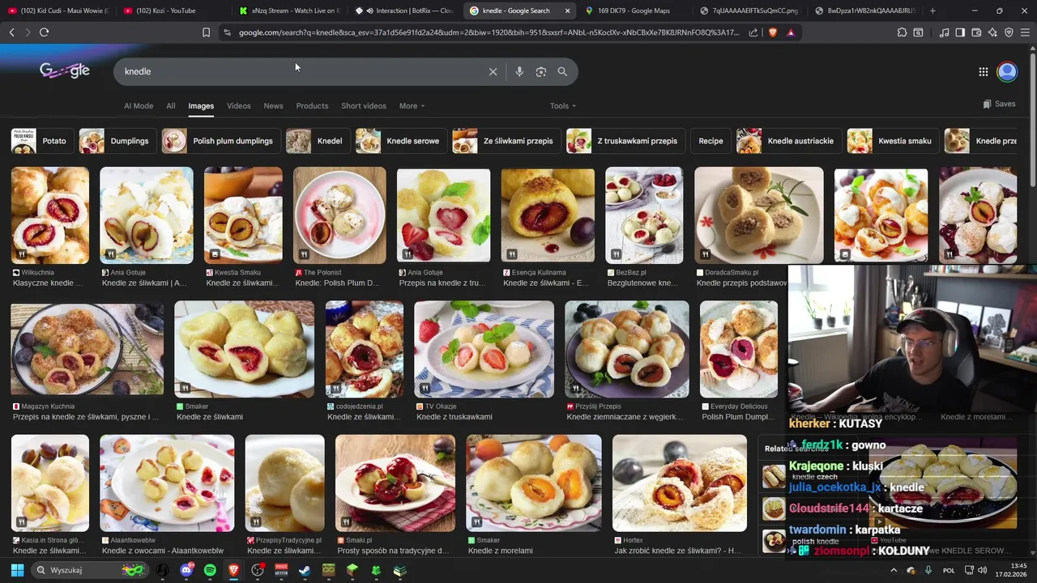Viewport: 1037px width, 583px height.
Task: Switch to the Kid Cudi YouTube tab
Action: point(57,11)
